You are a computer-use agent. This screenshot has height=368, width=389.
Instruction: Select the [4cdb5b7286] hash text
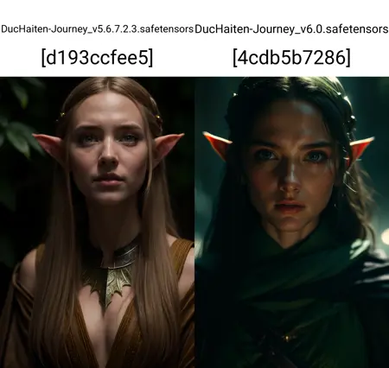point(291,57)
